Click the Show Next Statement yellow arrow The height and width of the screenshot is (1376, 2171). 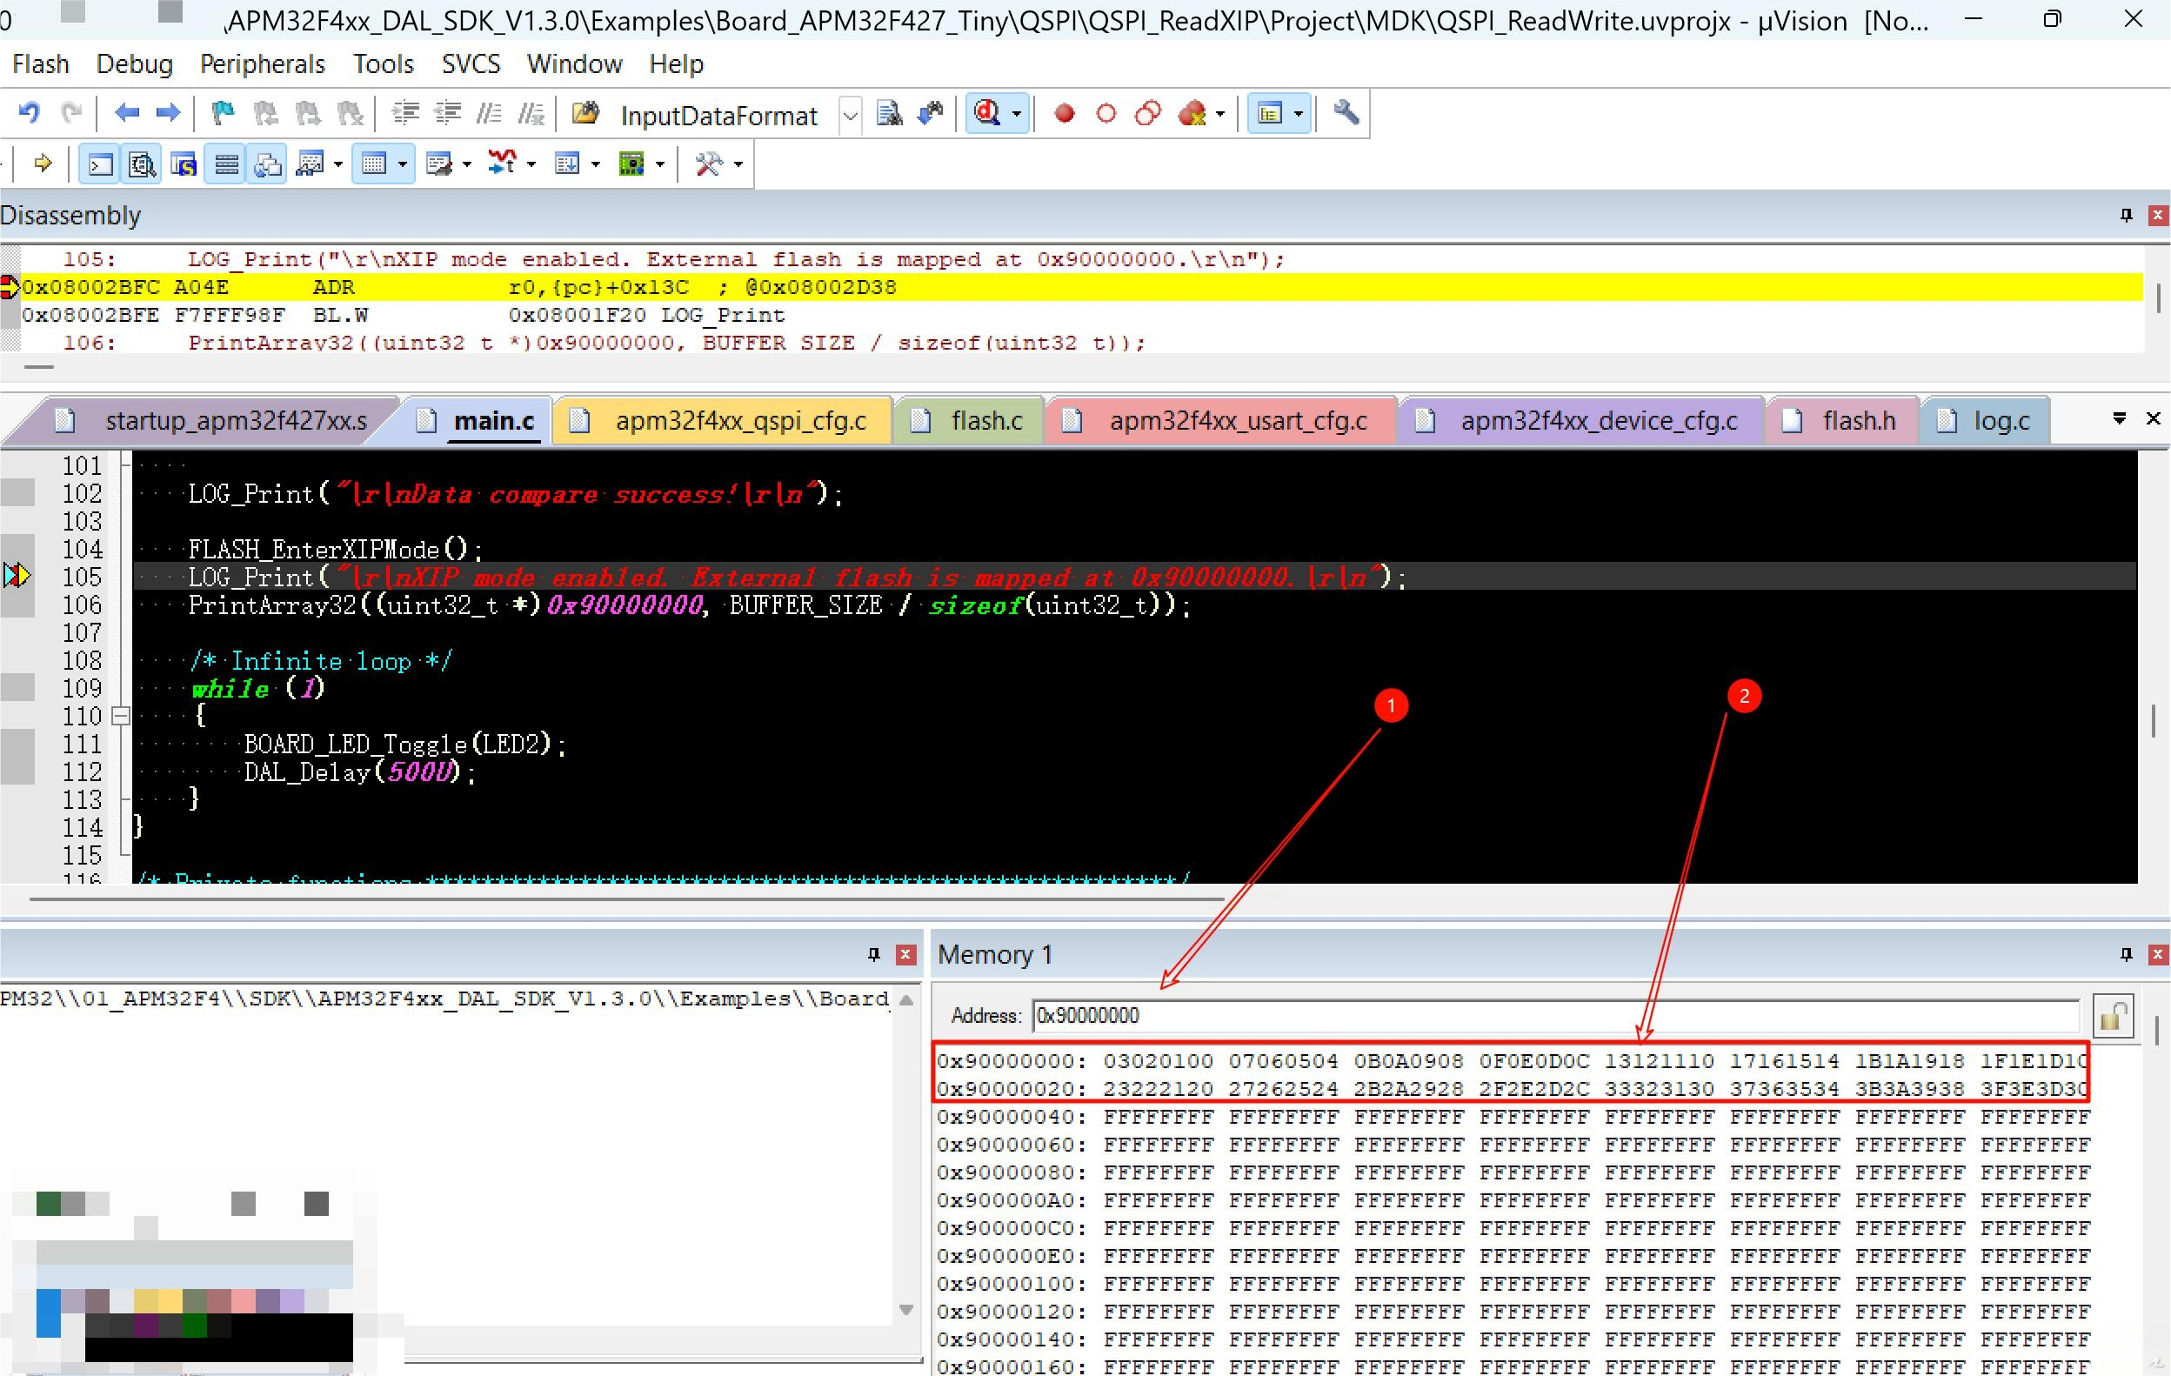(42, 164)
